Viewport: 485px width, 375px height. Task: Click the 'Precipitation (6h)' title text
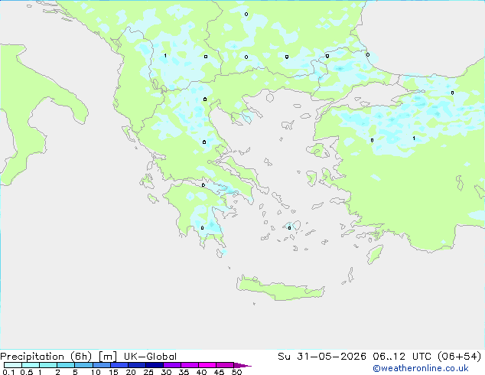[x=46, y=357]
